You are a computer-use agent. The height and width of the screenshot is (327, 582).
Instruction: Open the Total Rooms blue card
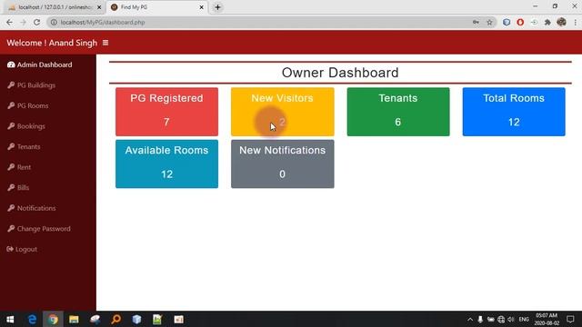coord(514,112)
